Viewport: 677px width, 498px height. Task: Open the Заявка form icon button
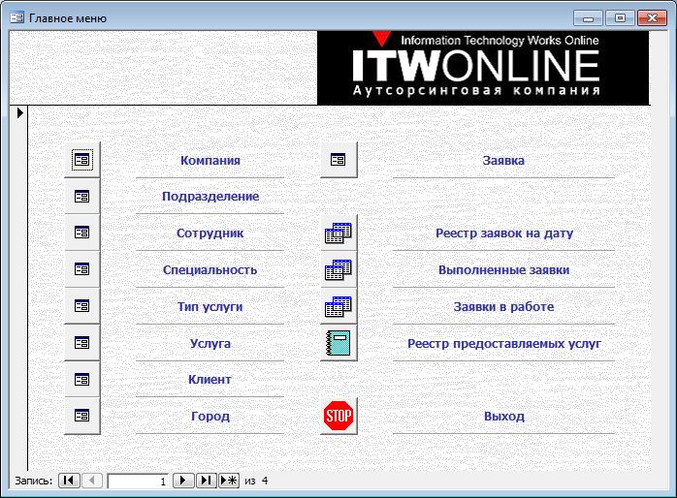click(x=338, y=160)
